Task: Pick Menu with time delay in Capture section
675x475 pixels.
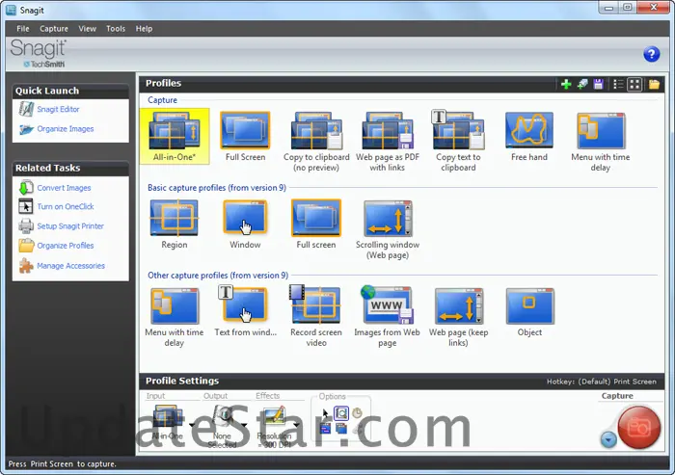Action: 601,141
